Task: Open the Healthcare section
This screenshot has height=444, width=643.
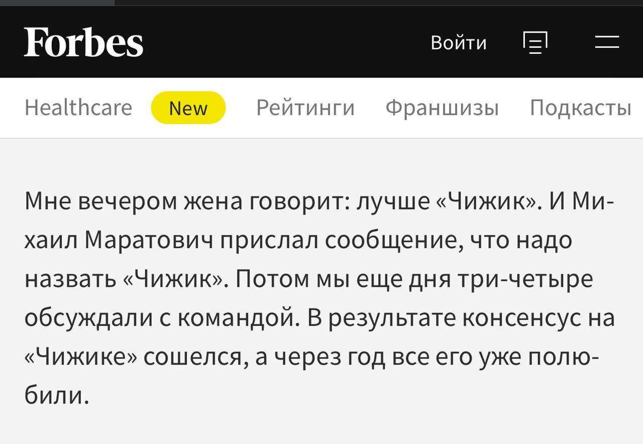Action: (78, 107)
